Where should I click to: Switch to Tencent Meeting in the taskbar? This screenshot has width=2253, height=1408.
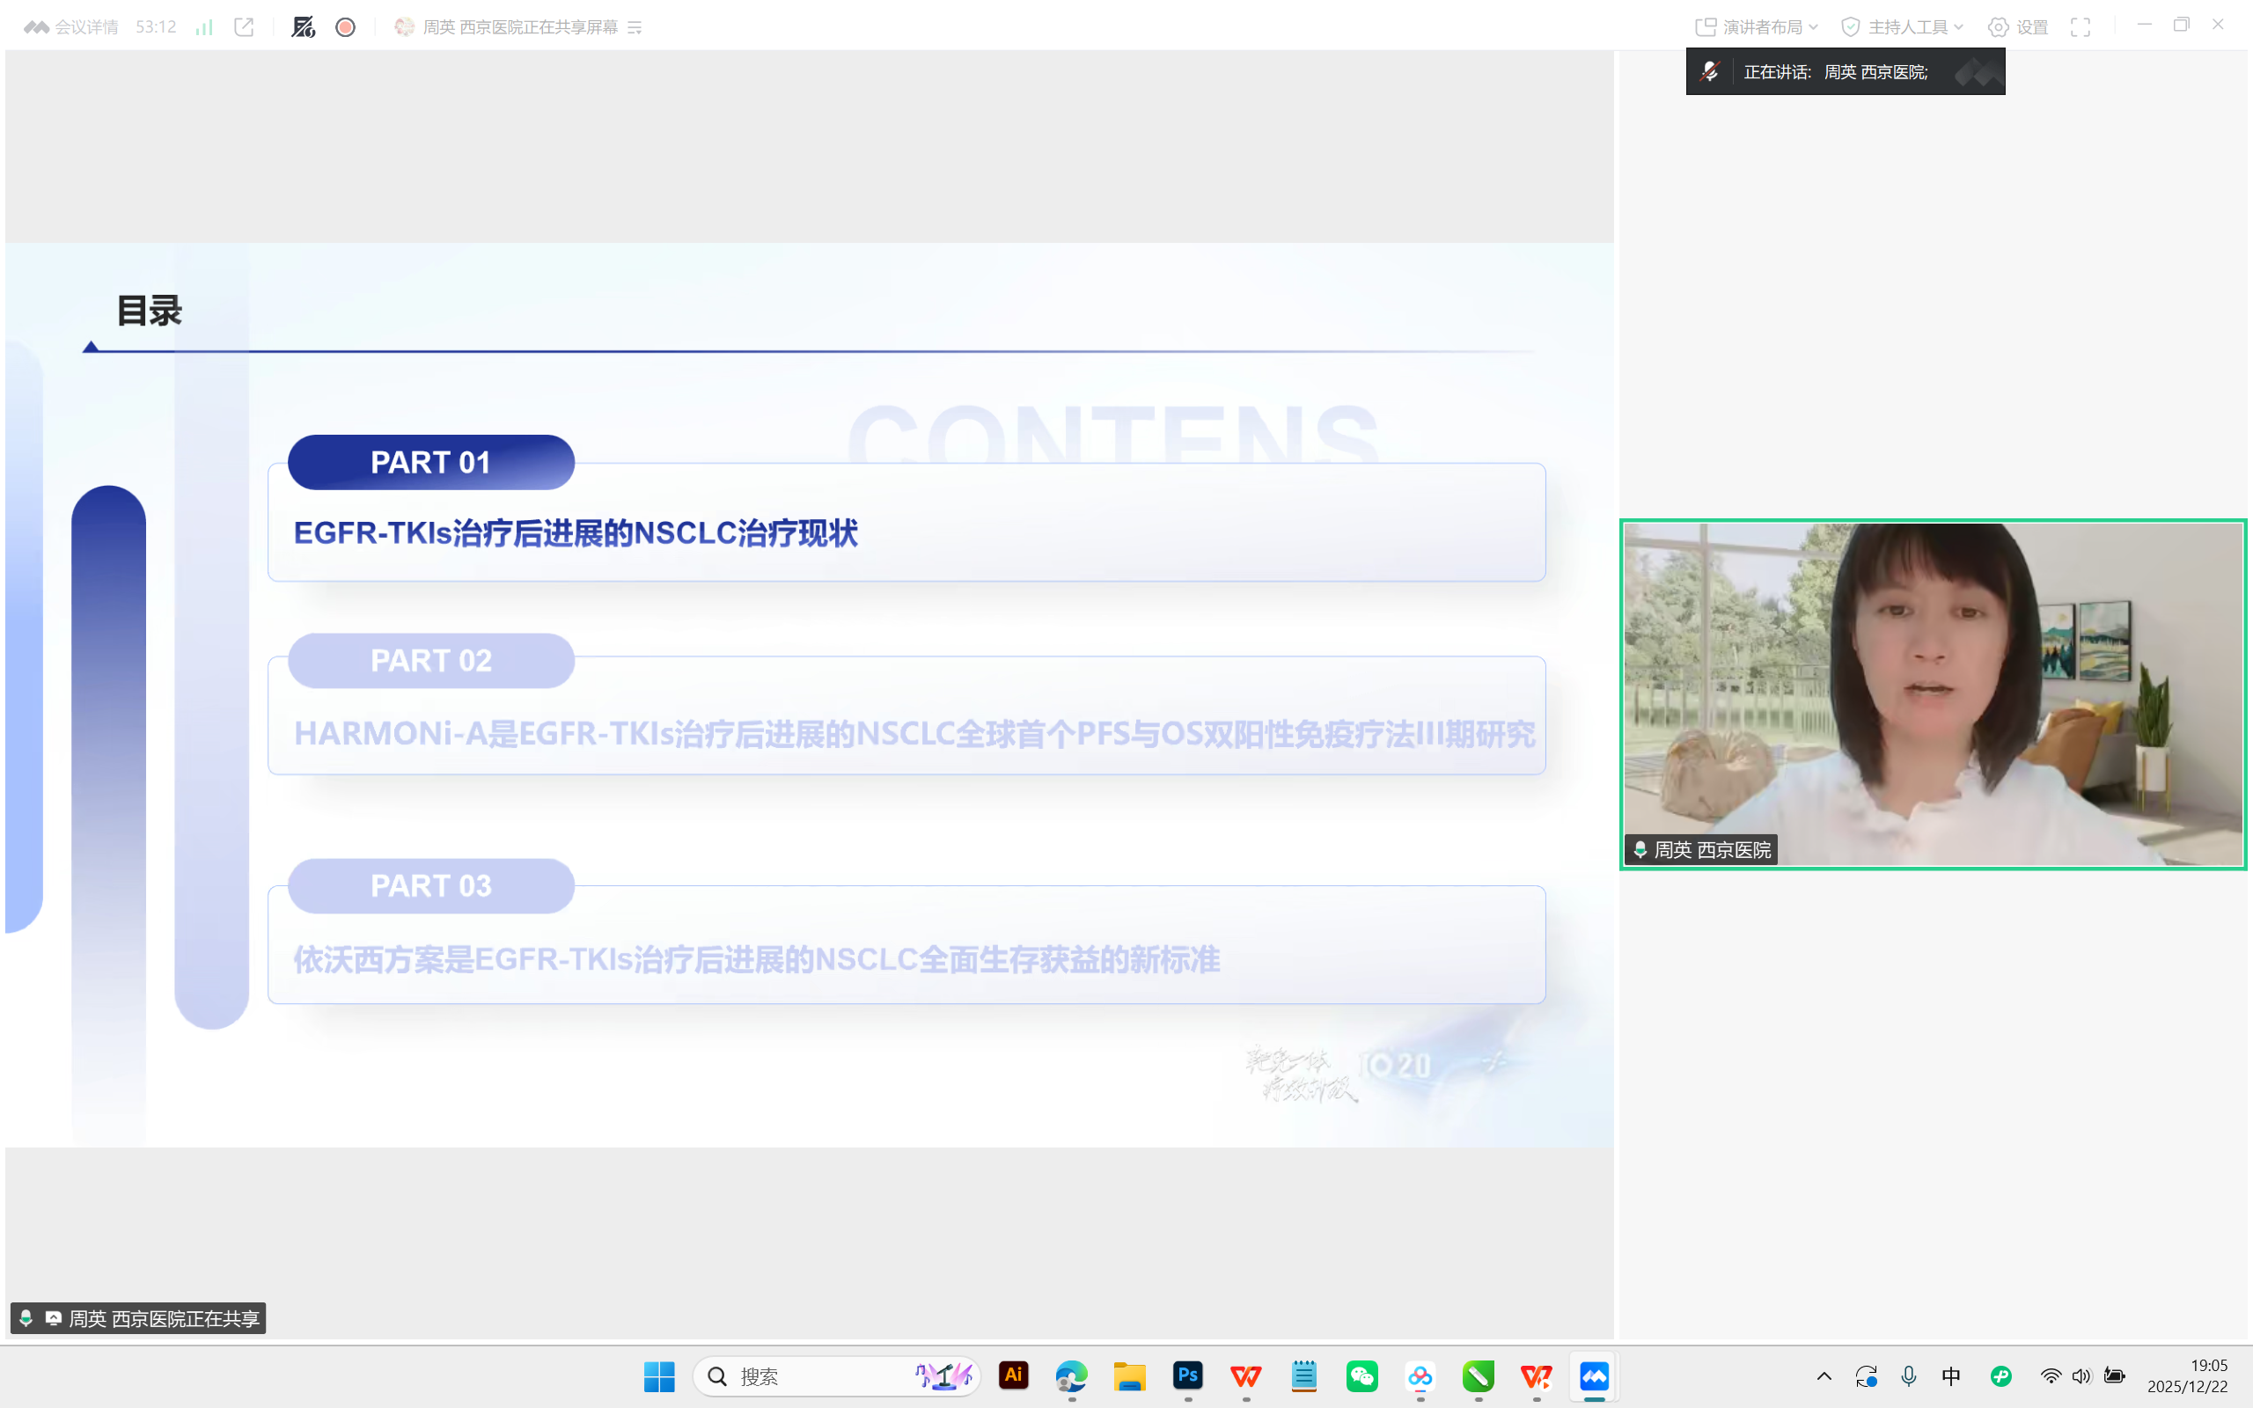click(1594, 1375)
